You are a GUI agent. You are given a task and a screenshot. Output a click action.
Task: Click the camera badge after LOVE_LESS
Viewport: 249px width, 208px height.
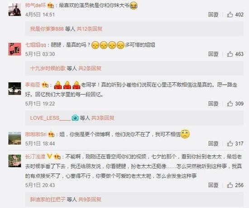(x=75, y=118)
